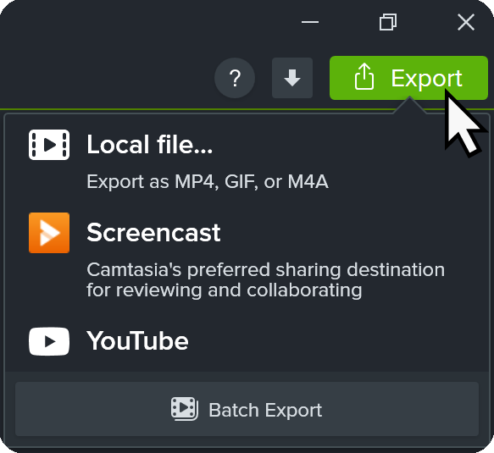The height and width of the screenshot is (453, 494).
Task: Restore down the Camtasia window
Action: pos(388,22)
